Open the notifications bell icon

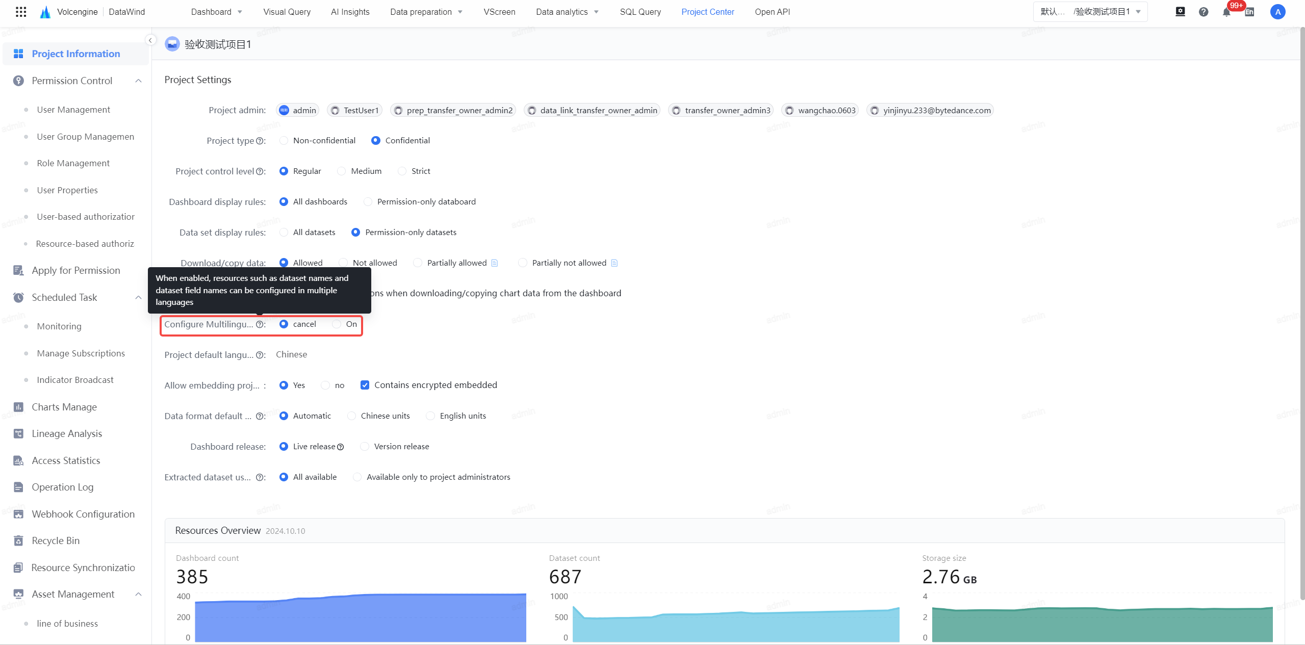[1226, 12]
